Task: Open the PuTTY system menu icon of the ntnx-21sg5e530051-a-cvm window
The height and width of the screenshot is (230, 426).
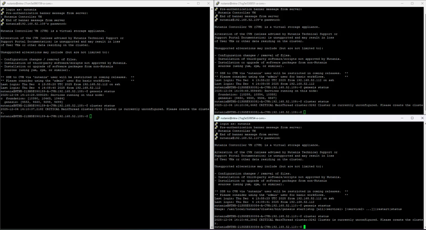Action: [217, 4]
